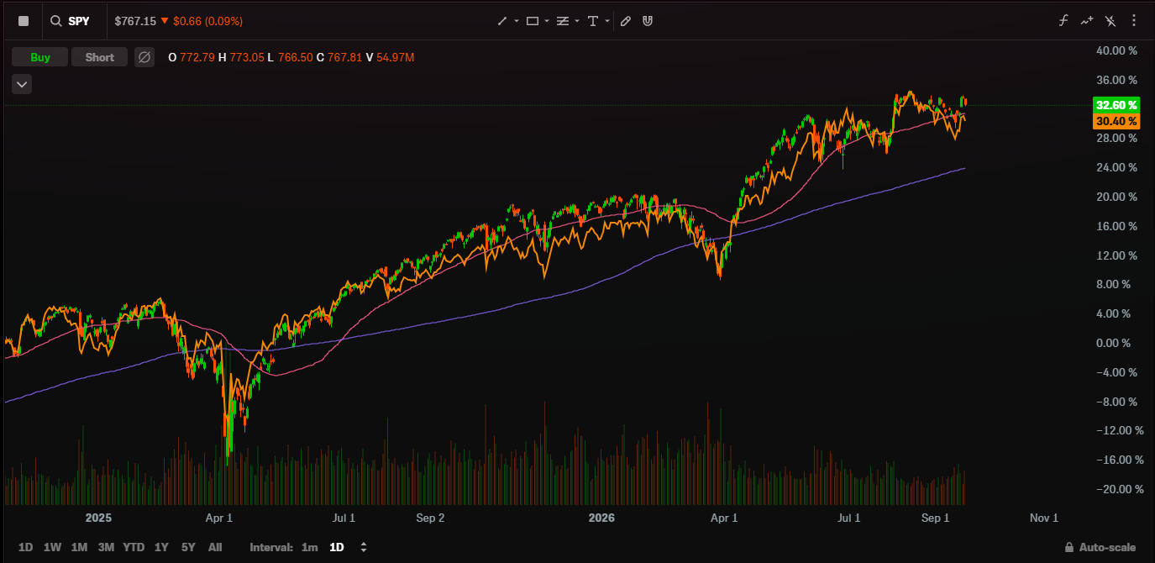Open the indicators function icon

coord(1063,21)
